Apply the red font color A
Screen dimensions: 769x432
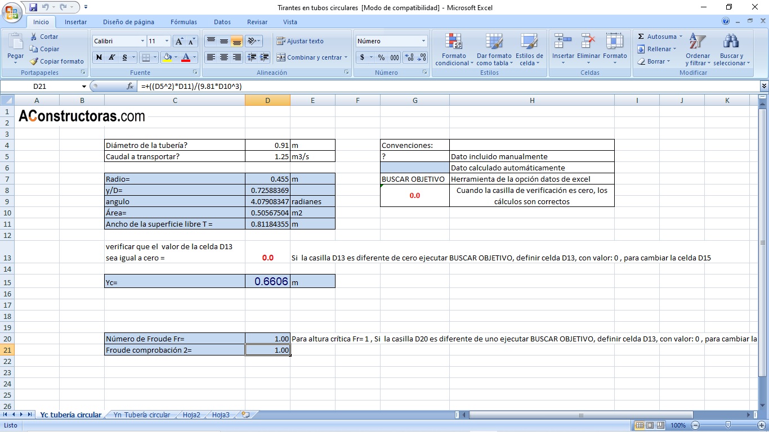(x=186, y=57)
